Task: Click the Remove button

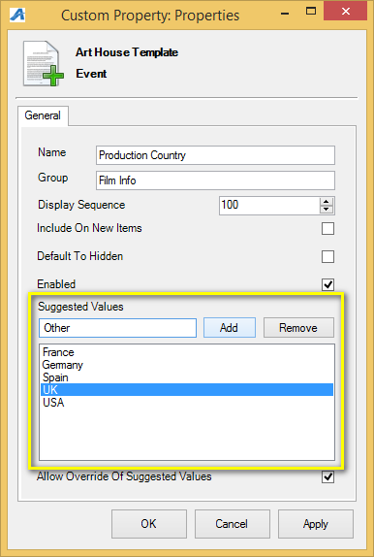Action: 298,328
